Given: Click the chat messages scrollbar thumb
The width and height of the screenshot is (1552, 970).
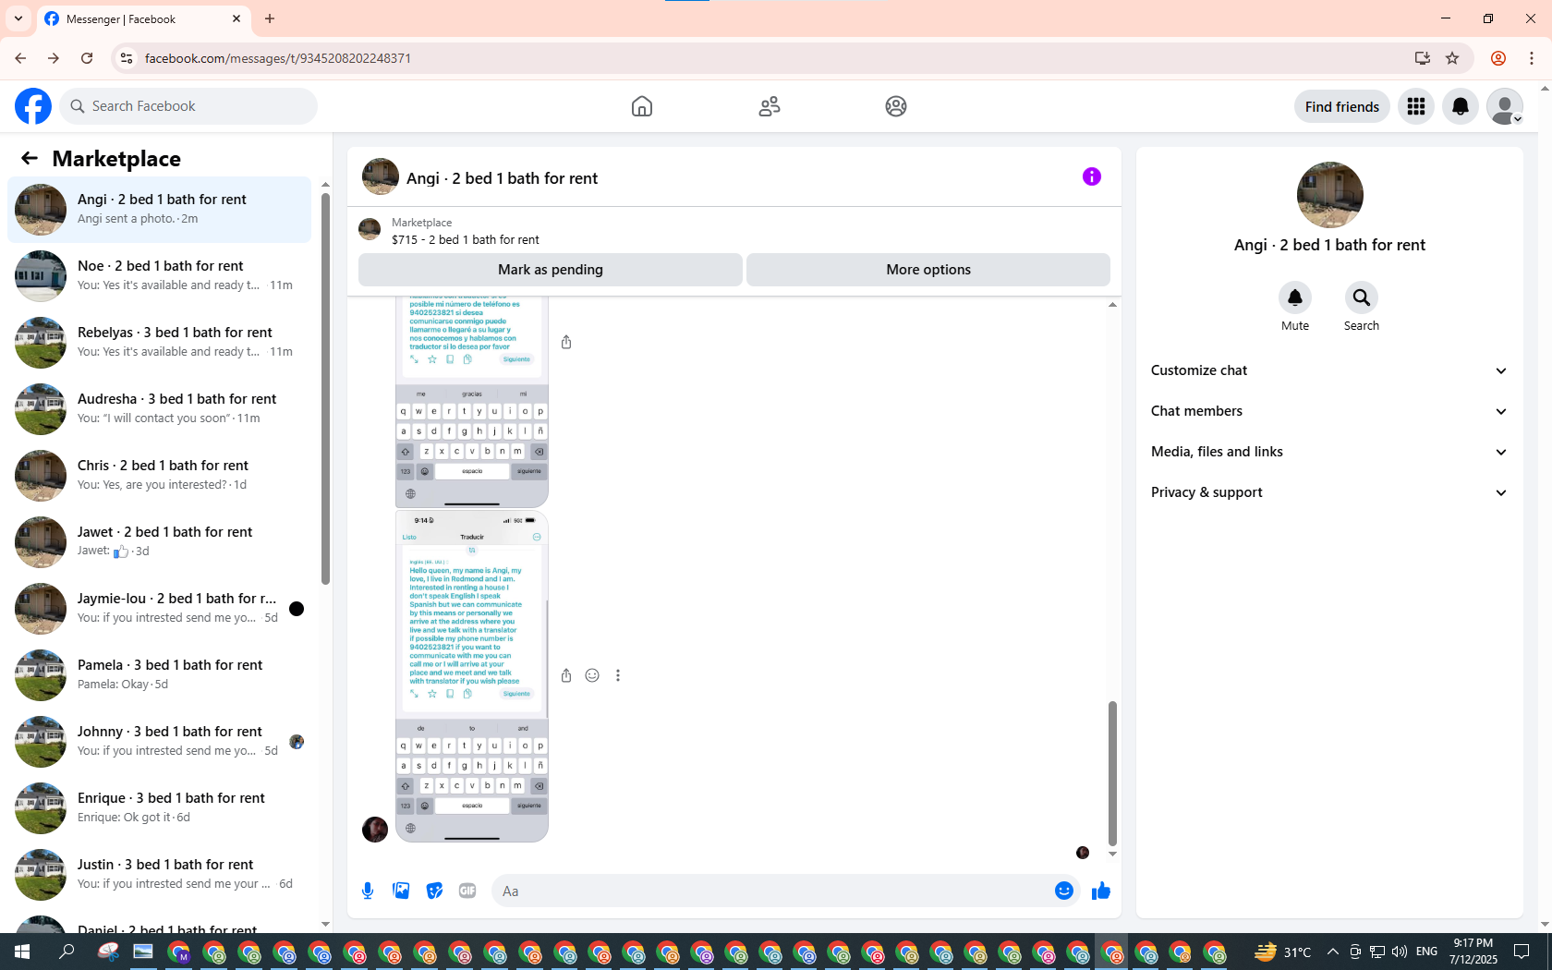Looking at the screenshot, I should pyautogui.click(x=1112, y=773).
